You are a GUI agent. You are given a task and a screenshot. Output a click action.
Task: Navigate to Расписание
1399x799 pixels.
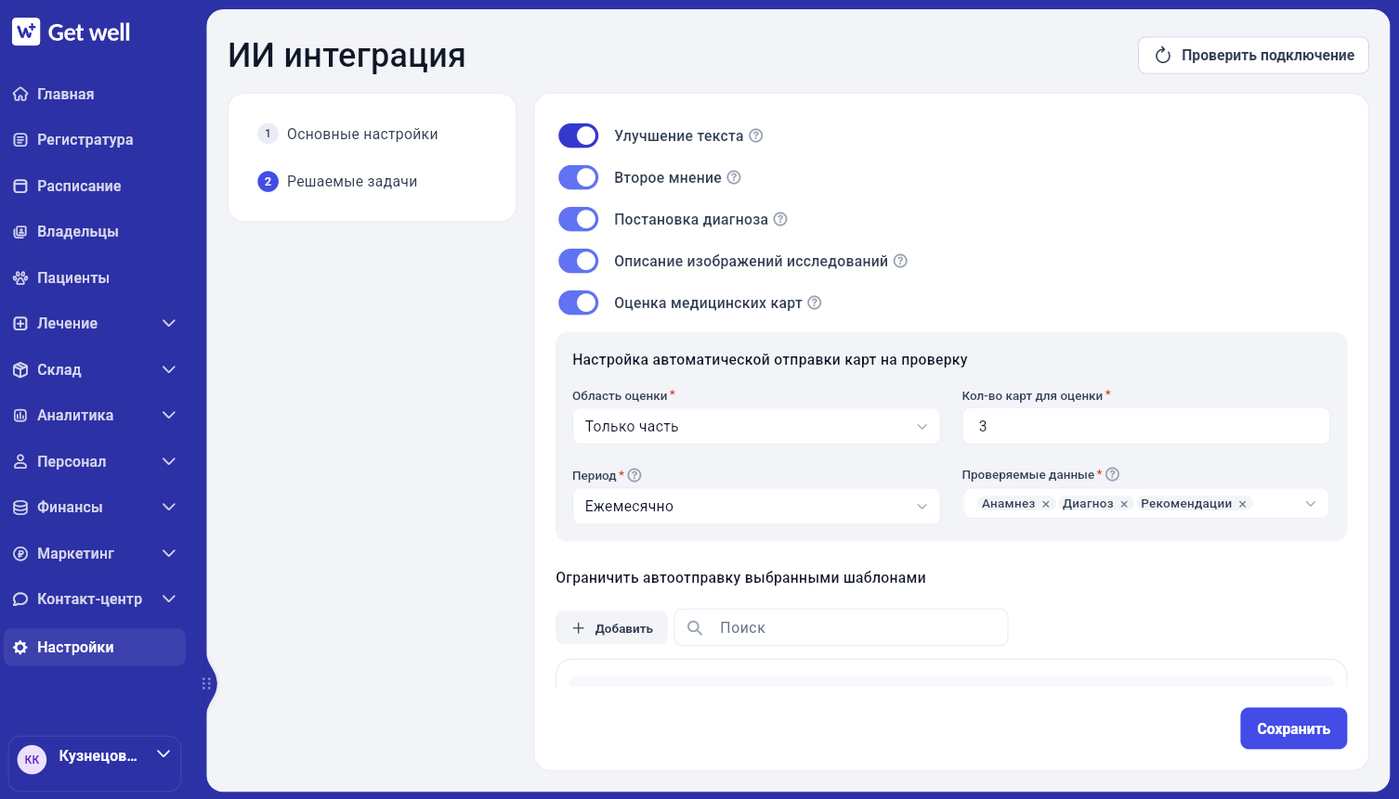pos(79,187)
